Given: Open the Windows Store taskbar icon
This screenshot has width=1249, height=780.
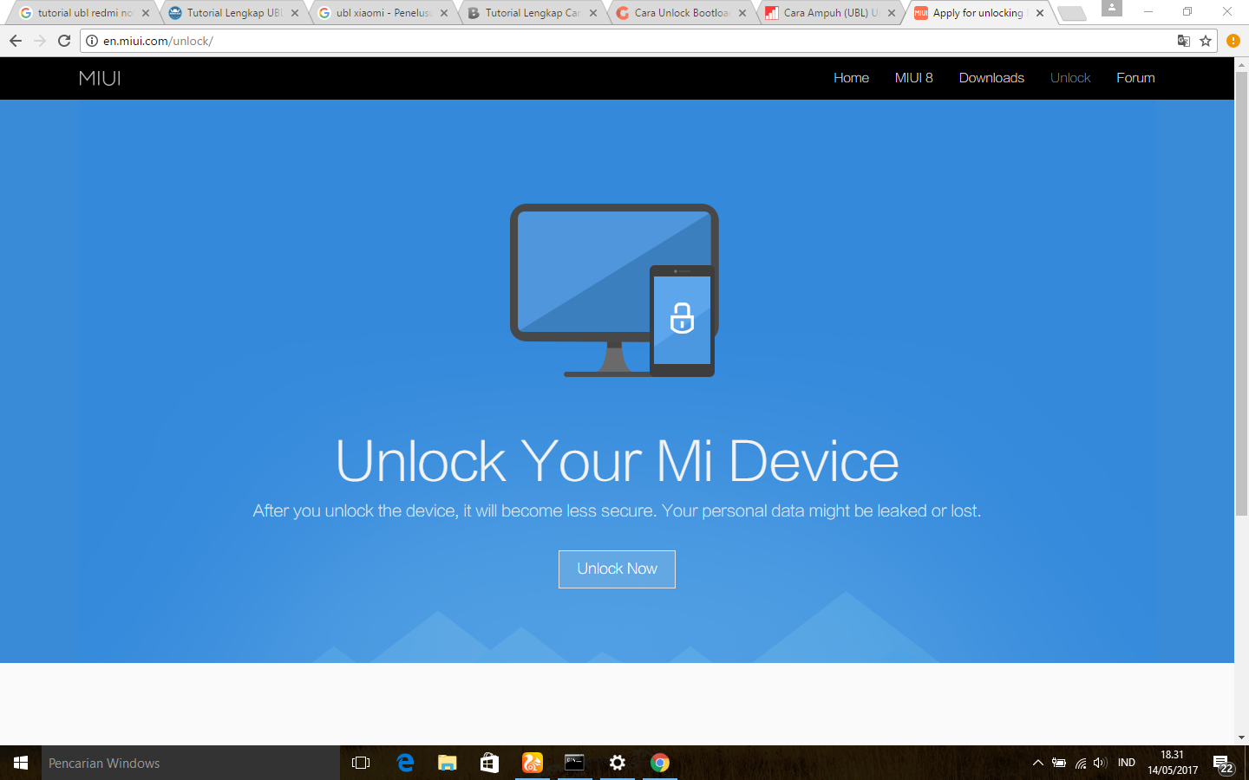Looking at the screenshot, I should (x=489, y=763).
